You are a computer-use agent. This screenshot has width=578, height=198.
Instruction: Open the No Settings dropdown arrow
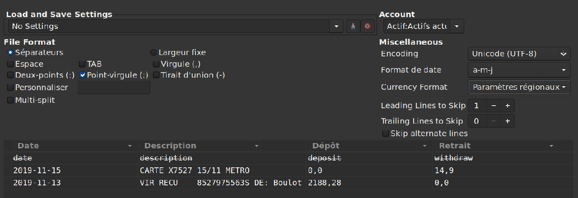(336, 27)
